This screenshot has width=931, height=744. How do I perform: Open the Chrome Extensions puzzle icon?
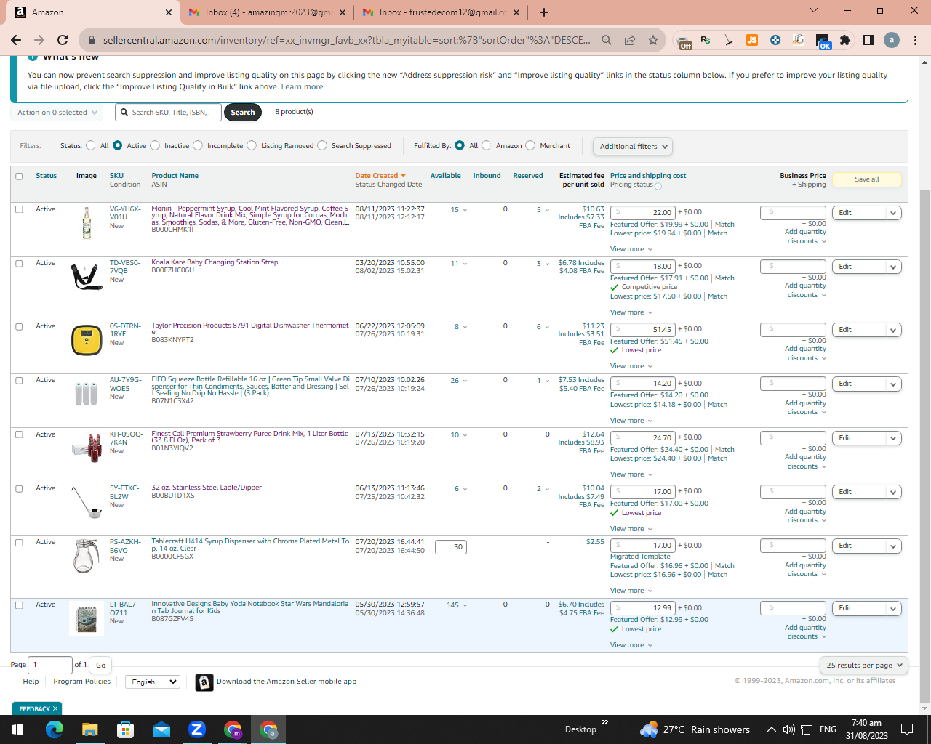[x=845, y=41]
